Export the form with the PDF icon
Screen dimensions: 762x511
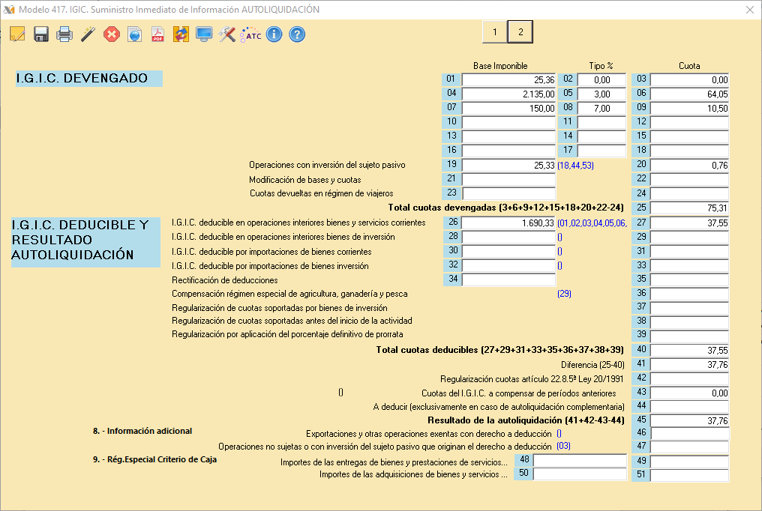pos(158,34)
